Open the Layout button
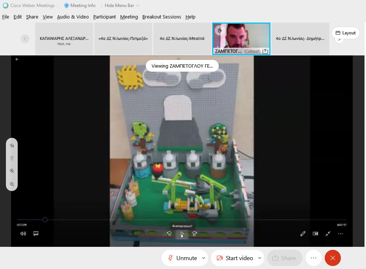Viewport: 366px width, 269px height. (345, 33)
